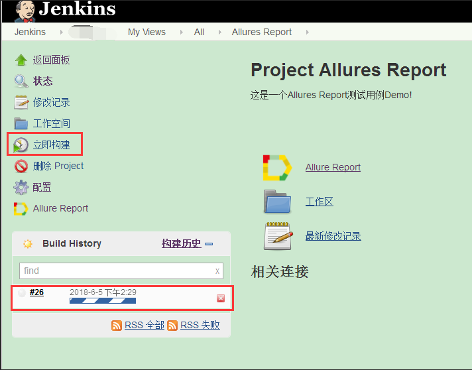Open 状态 sidebar link

point(42,82)
